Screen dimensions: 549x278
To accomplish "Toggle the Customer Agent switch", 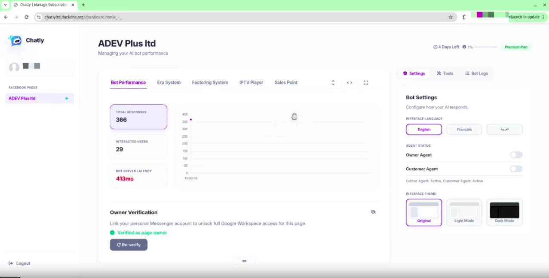I will (x=516, y=169).
